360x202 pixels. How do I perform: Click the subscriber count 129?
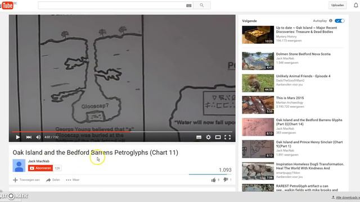57,168
